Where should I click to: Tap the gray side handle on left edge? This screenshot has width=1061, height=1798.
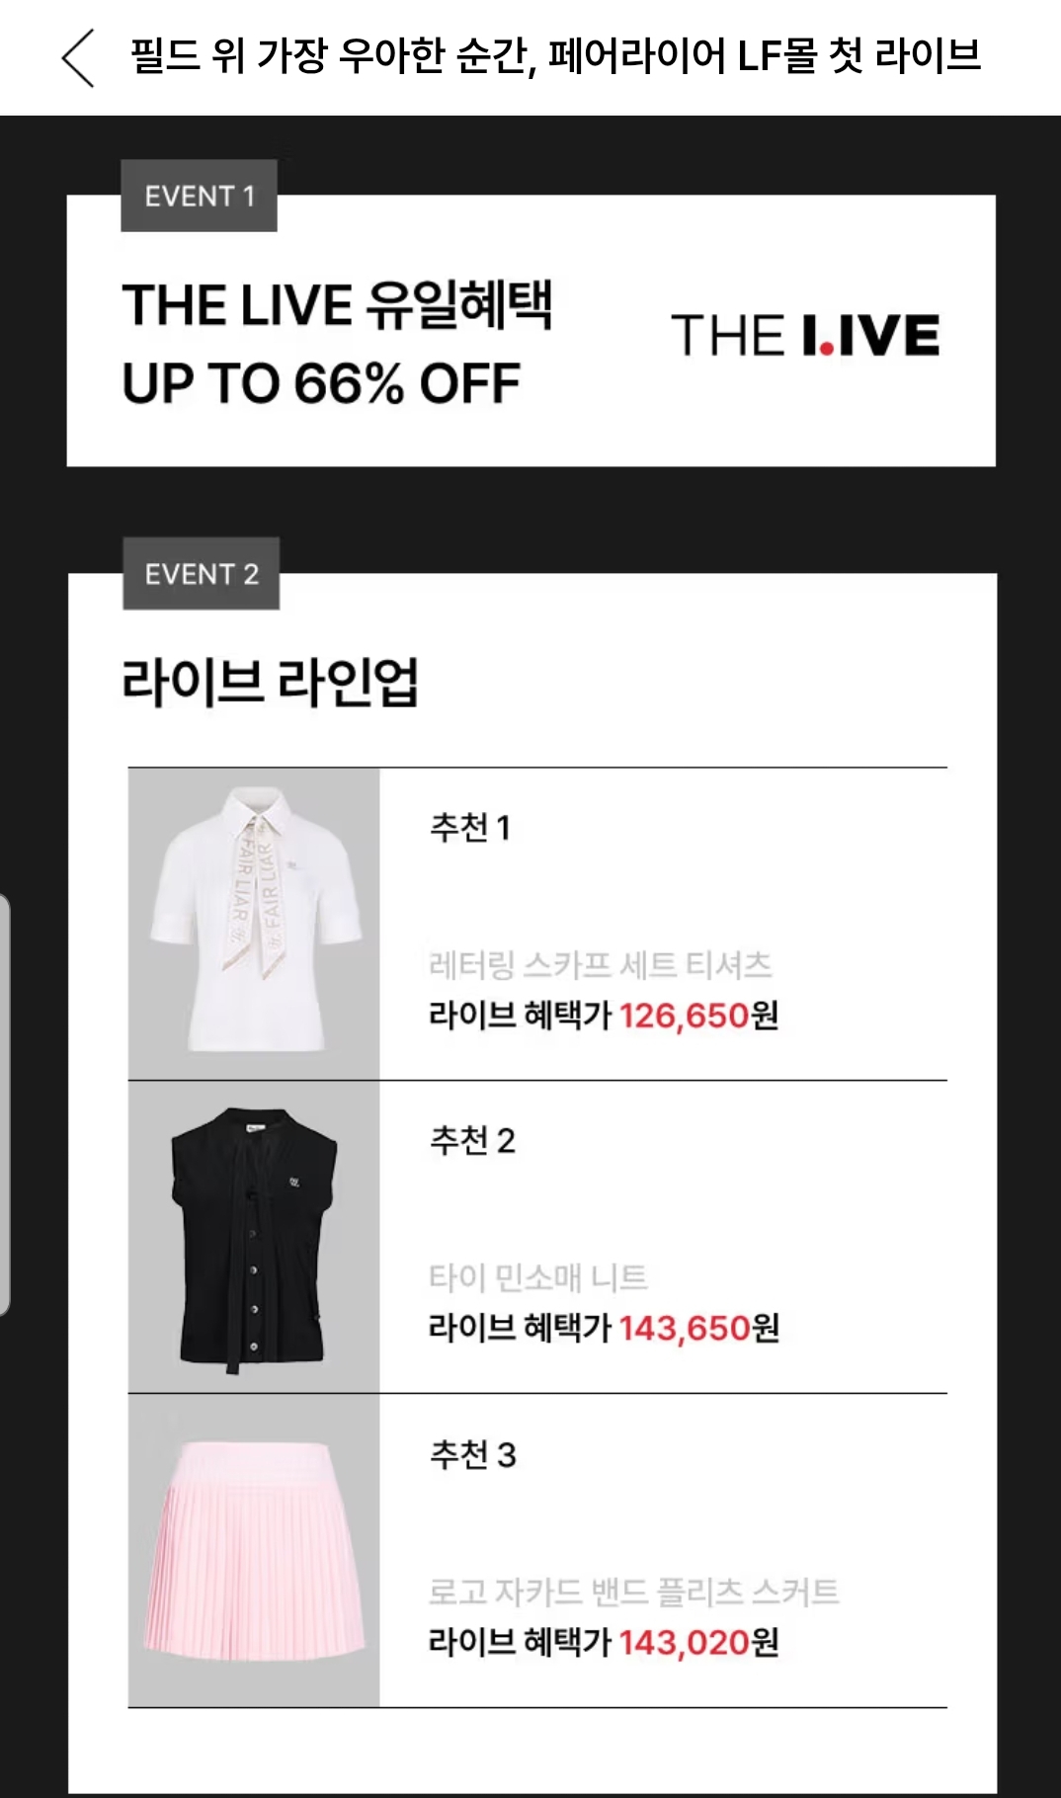click(x=5, y=1103)
